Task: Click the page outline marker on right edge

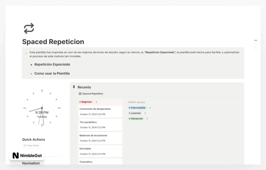Action: tap(256, 40)
